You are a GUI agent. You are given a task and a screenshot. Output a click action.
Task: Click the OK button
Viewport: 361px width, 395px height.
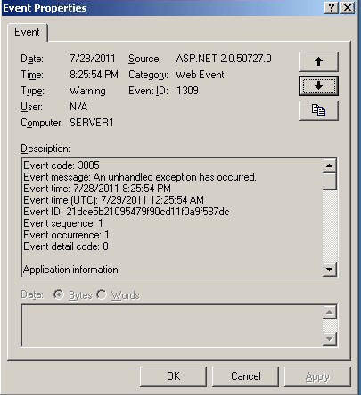pyautogui.click(x=173, y=376)
